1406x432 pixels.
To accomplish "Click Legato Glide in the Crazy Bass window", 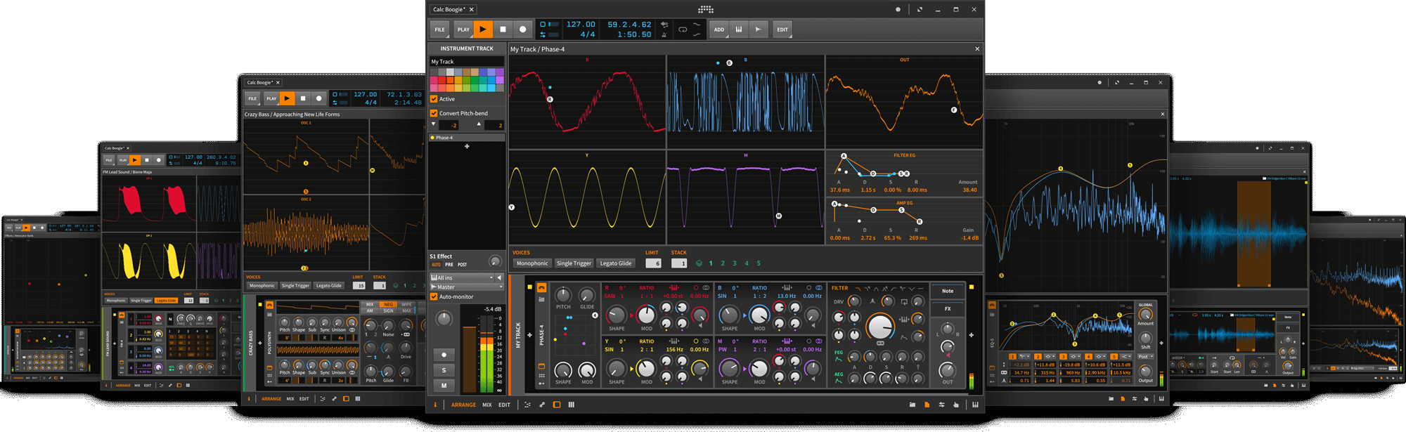I will 329,286.
